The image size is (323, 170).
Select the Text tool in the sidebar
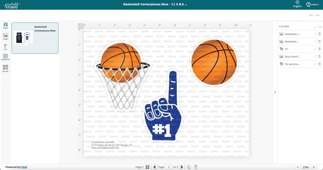click(6, 47)
